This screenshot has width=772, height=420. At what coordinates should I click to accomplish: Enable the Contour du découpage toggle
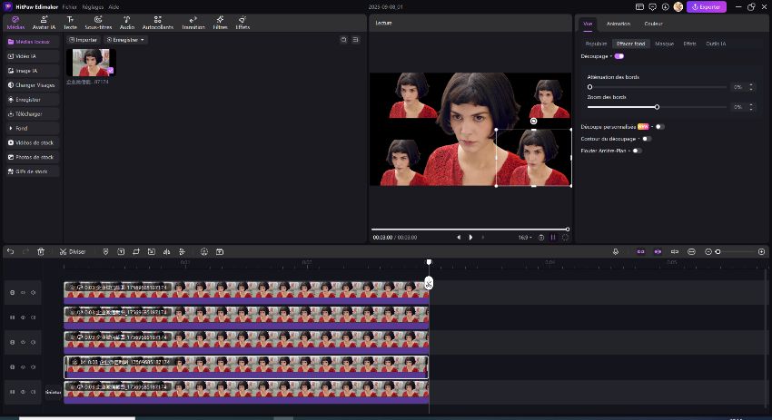[x=647, y=139]
